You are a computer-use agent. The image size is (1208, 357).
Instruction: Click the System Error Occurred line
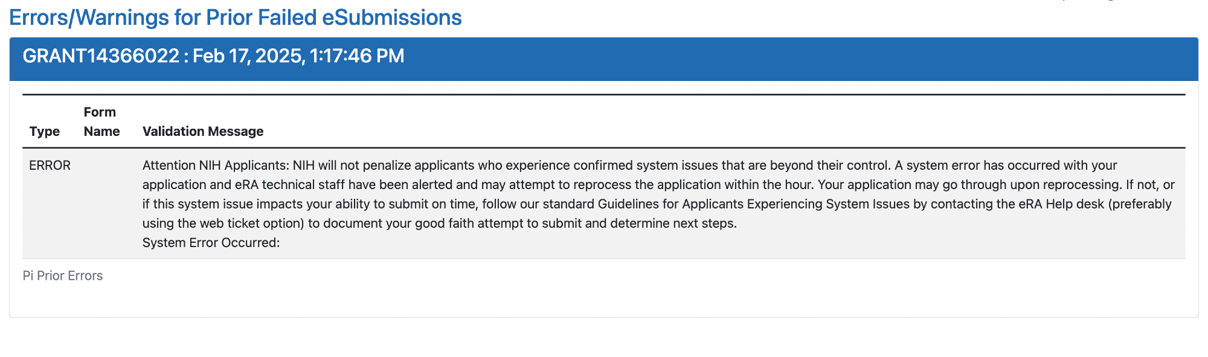[211, 243]
